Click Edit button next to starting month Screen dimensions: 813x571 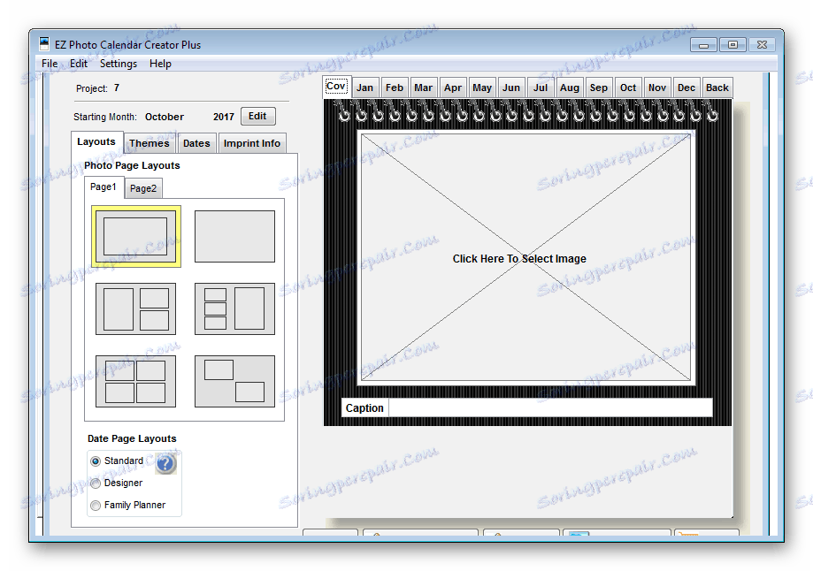click(257, 116)
